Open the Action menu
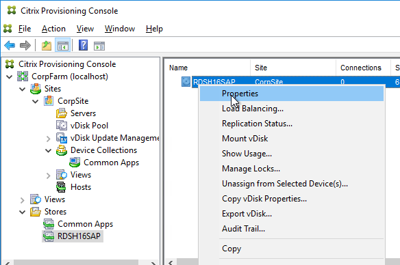Screen dimensions: 400x265 53,29
